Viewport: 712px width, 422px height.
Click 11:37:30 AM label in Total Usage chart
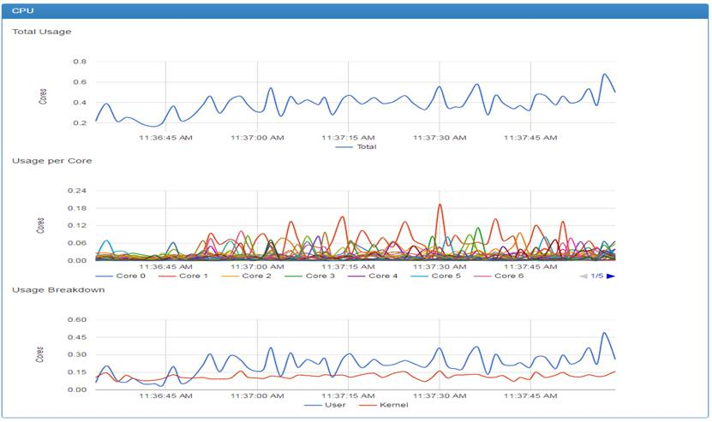point(440,138)
